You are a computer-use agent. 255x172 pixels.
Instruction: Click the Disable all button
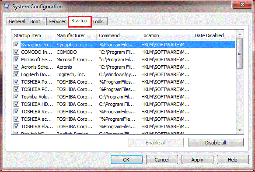point(216,143)
